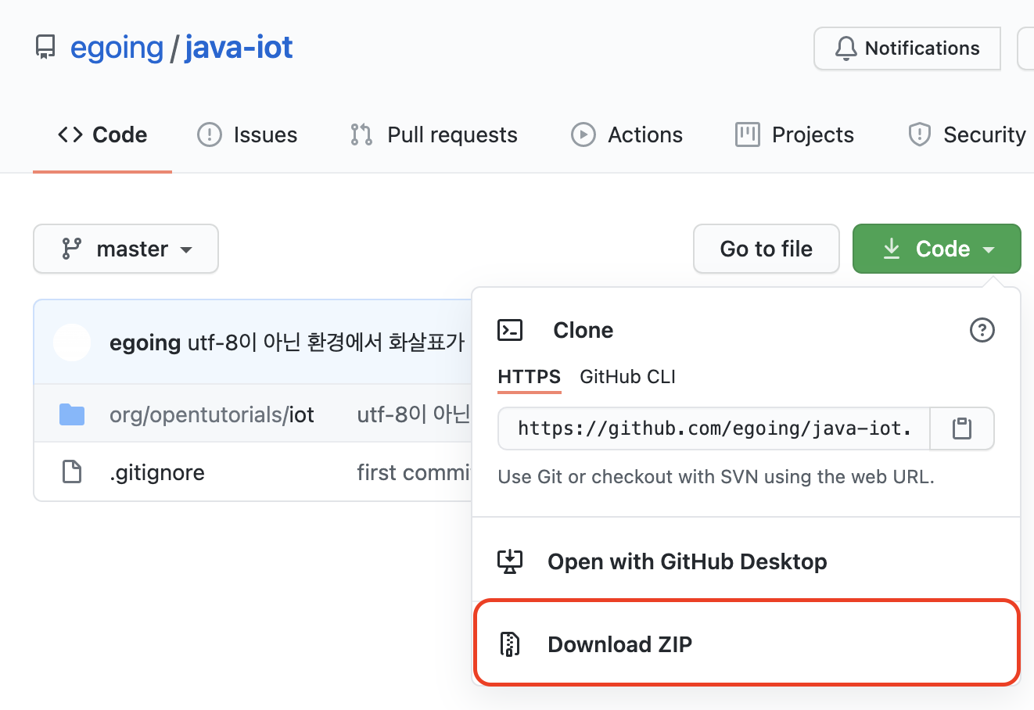Click the download arrow icon in Code button
The width and height of the screenshot is (1034, 710).
click(x=892, y=249)
